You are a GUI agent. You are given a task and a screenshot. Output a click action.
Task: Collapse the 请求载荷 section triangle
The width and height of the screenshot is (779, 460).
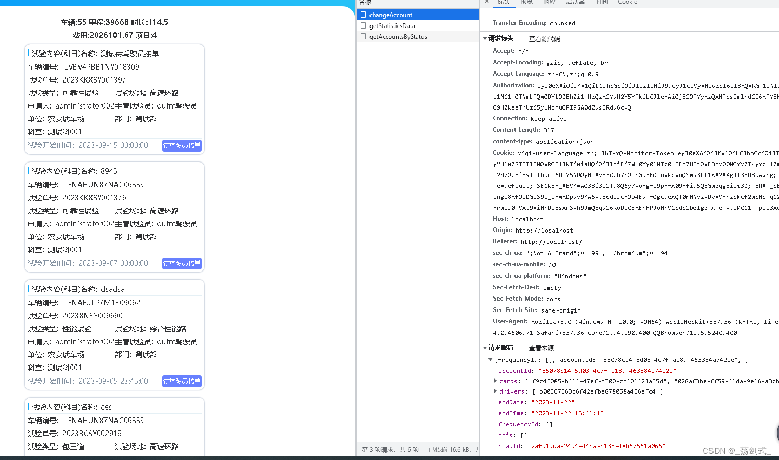pyautogui.click(x=485, y=348)
